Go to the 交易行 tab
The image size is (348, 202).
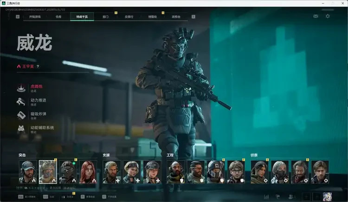(x=129, y=17)
